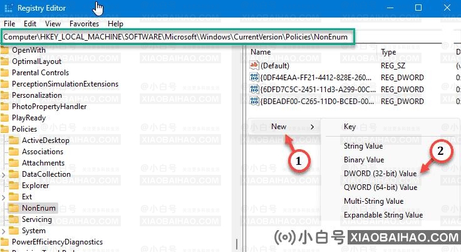Select the PlayReady folder icon
This screenshot has width=461, height=252.
click(x=5, y=118)
